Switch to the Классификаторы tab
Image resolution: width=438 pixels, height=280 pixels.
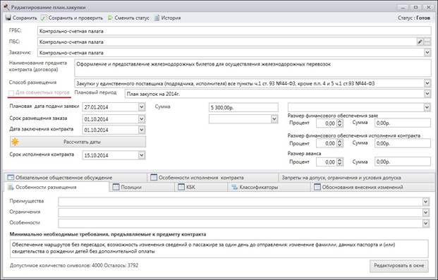point(269,187)
